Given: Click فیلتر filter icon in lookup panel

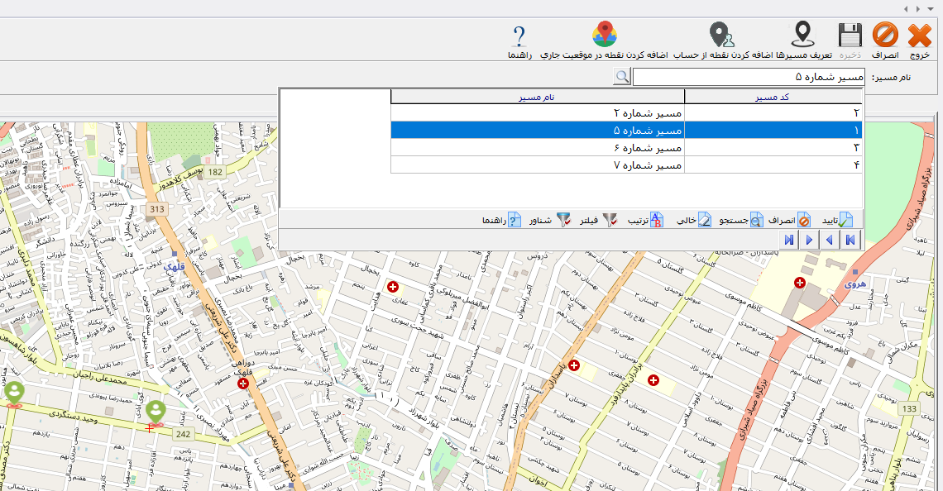Looking at the screenshot, I should [600, 220].
